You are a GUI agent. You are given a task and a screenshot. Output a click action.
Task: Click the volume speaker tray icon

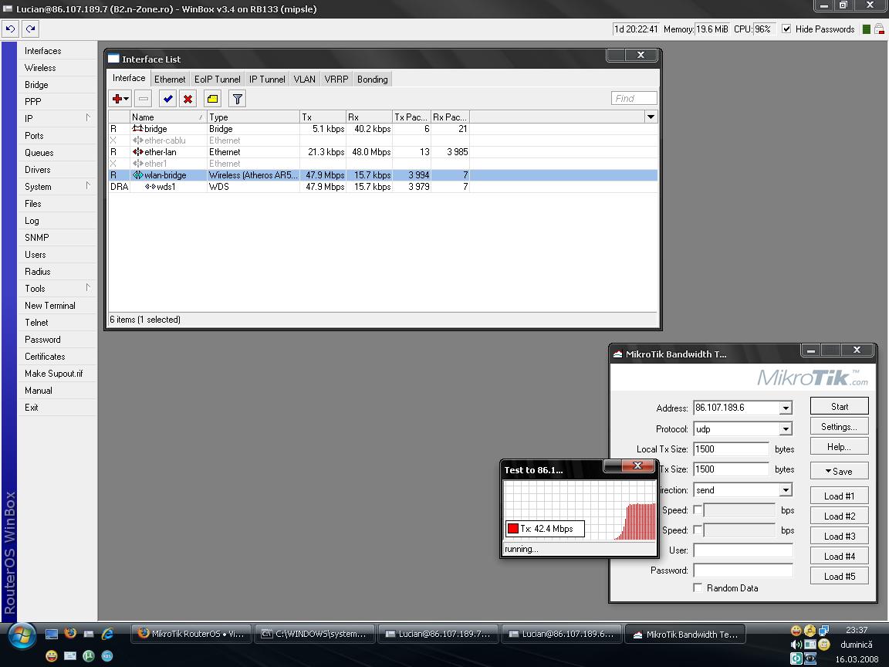(x=796, y=645)
